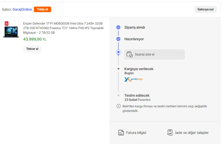The height and width of the screenshot is (144, 224).
Task: Click the Satıcıya sor button
Action: pos(206,9)
